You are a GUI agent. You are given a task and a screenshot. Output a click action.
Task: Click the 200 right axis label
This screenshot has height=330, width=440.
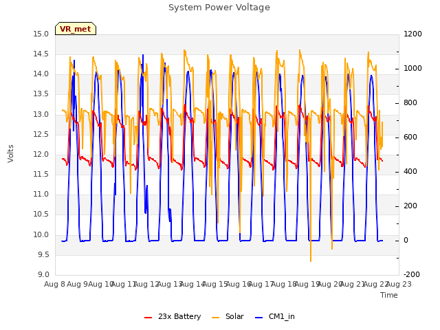click(410, 206)
